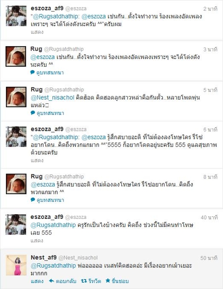This screenshot has width=223, height=289.
Task: Click the conversation bubble icon under Rug's 8-minute tweet
Action: click(x=33, y=200)
